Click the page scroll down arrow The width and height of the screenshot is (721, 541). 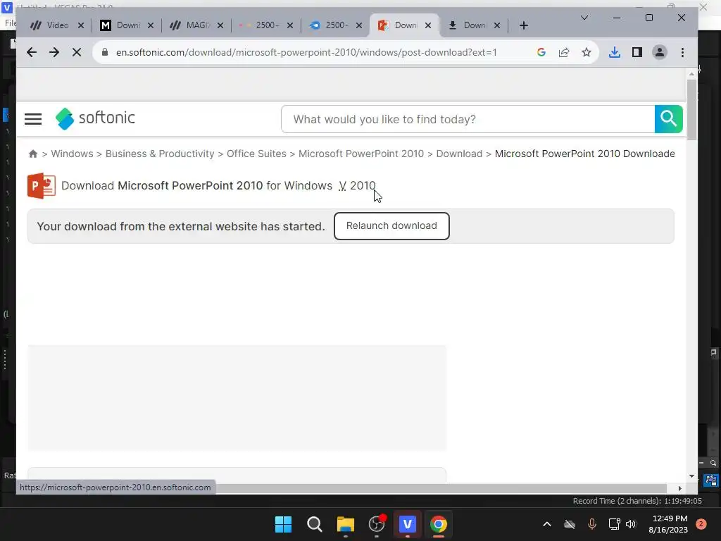pyautogui.click(x=691, y=476)
